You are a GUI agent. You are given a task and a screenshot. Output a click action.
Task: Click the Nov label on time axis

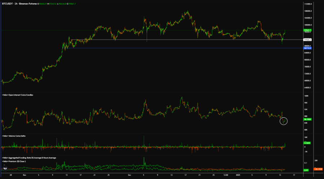[x=24, y=175]
